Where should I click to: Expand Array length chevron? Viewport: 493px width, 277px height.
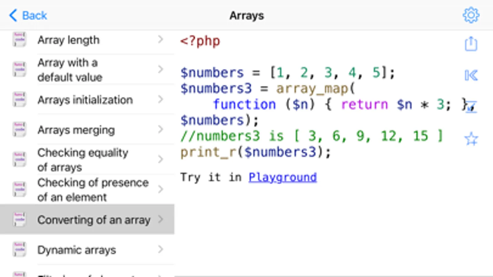click(160, 39)
